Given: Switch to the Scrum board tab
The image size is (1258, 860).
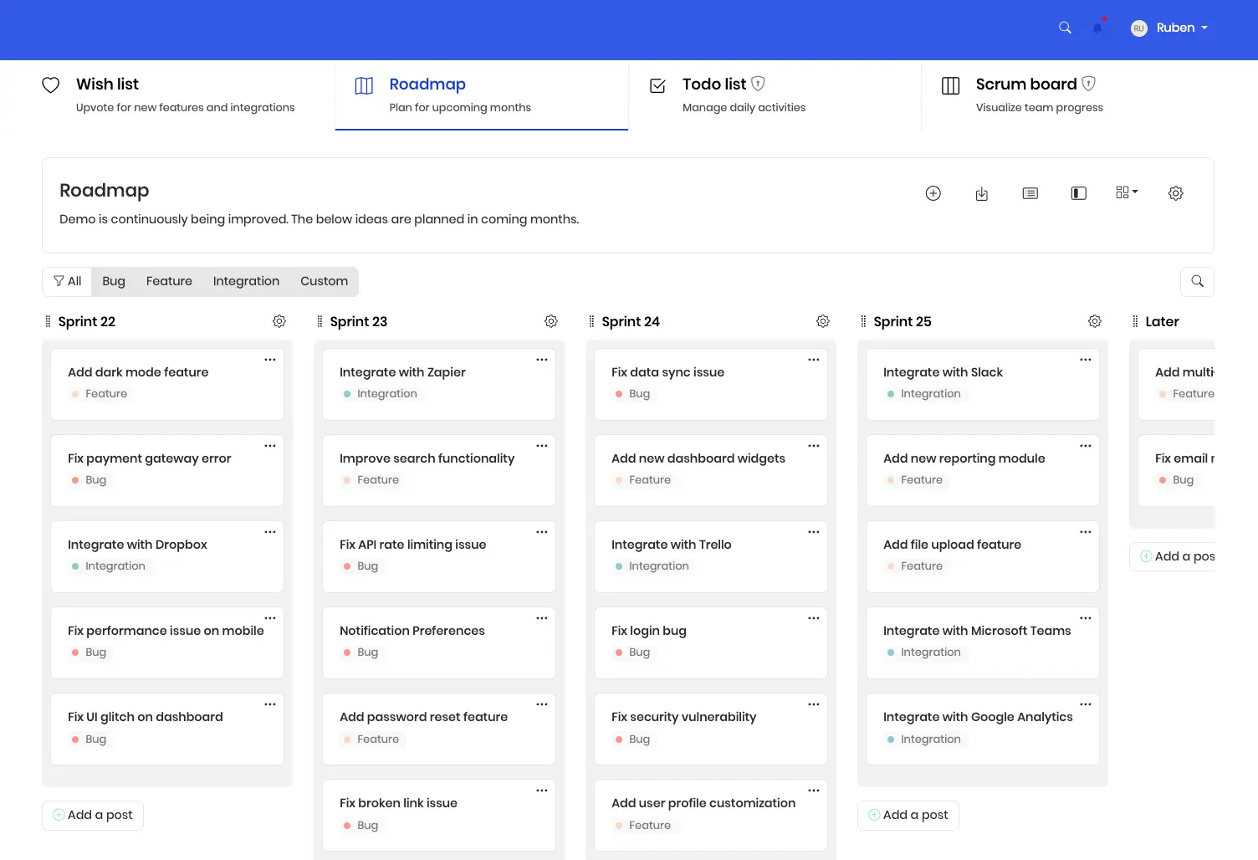Looking at the screenshot, I should 1025,84.
